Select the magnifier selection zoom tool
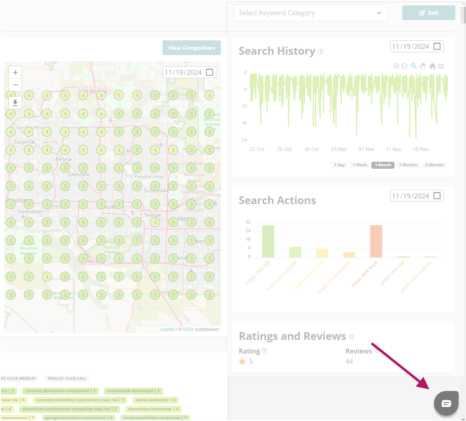Viewport: 466px width, 421px height. point(414,66)
